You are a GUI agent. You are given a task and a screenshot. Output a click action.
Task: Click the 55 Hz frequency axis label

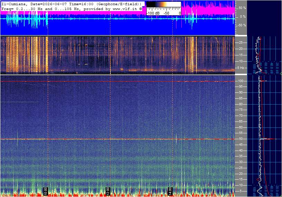pyautogui.click(x=240, y=133)
